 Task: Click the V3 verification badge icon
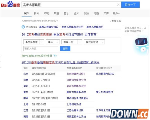tap(55, 55)
